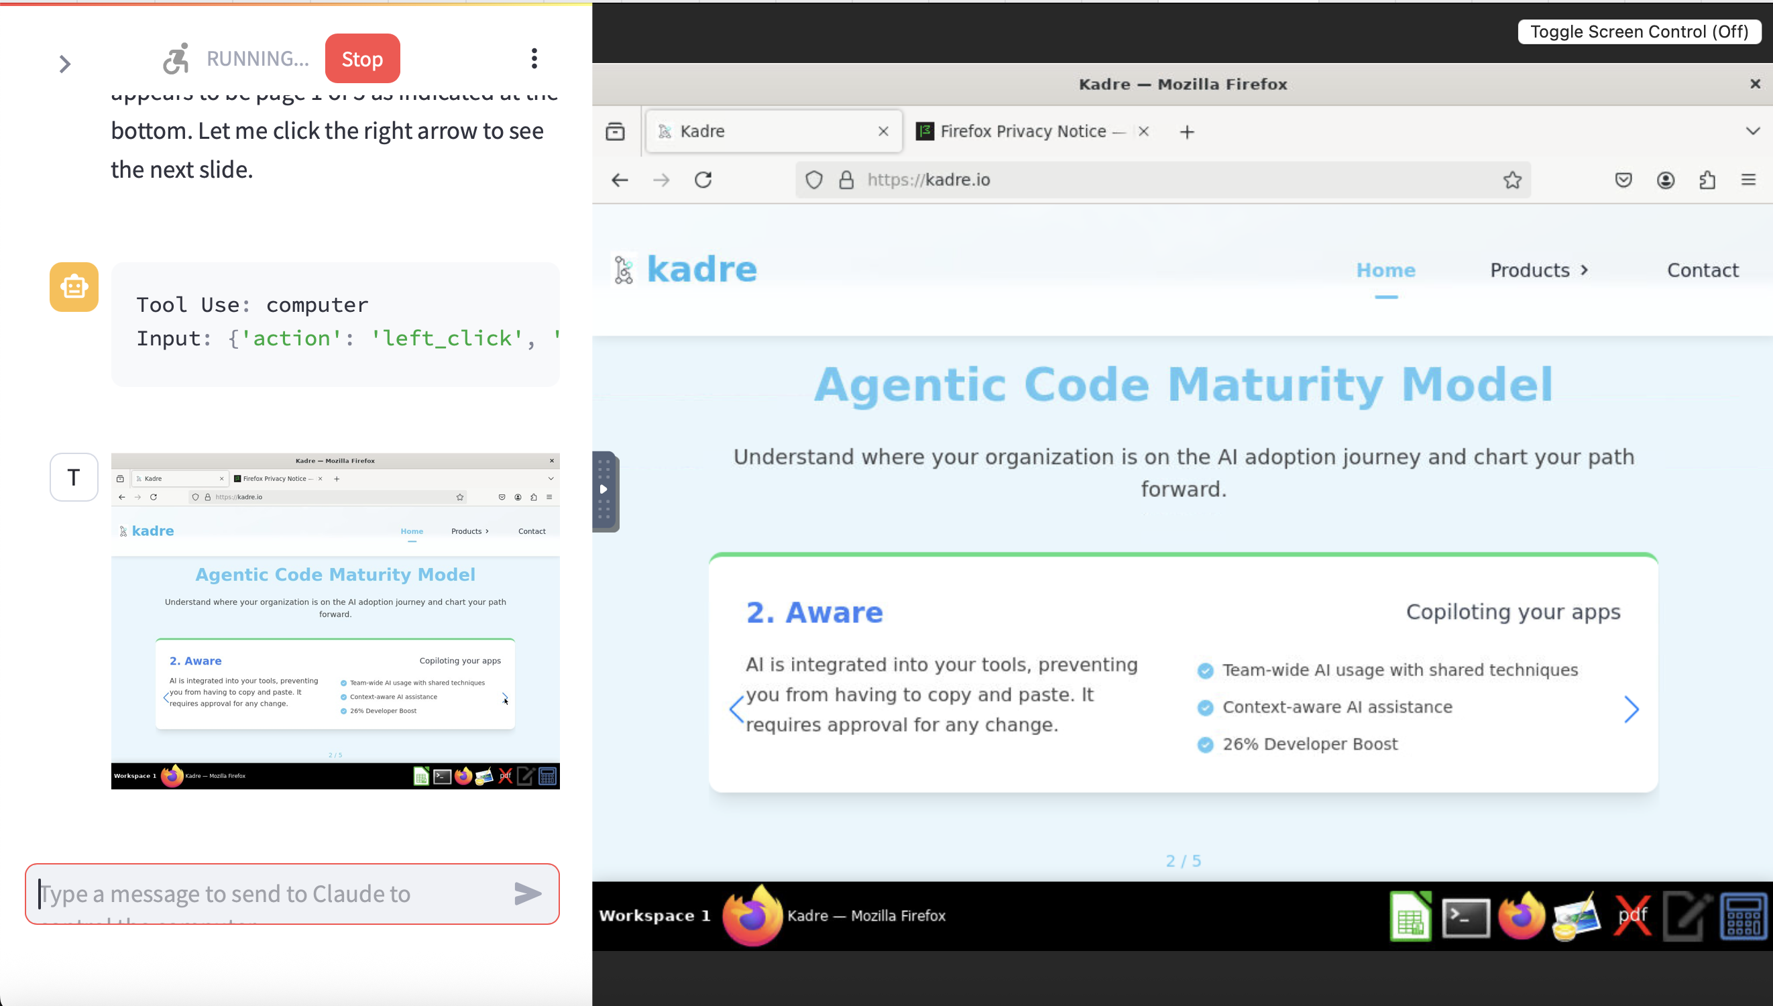Open the calculator icon in the taskbar

pyautogui.click(x=1743, y=916)
